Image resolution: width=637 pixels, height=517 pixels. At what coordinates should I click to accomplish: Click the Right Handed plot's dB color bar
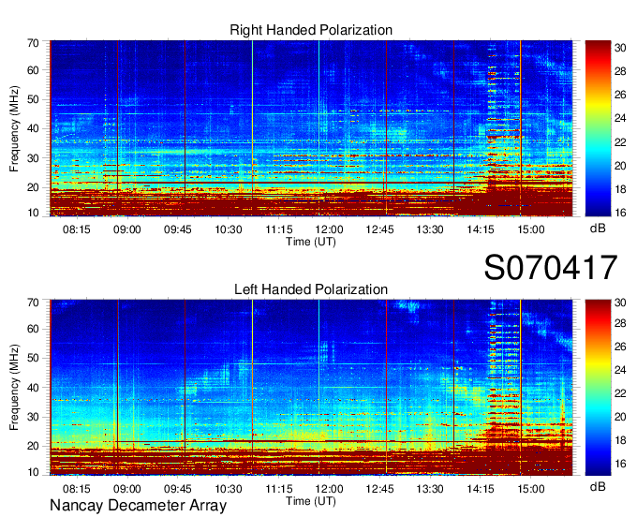point(598,128)
